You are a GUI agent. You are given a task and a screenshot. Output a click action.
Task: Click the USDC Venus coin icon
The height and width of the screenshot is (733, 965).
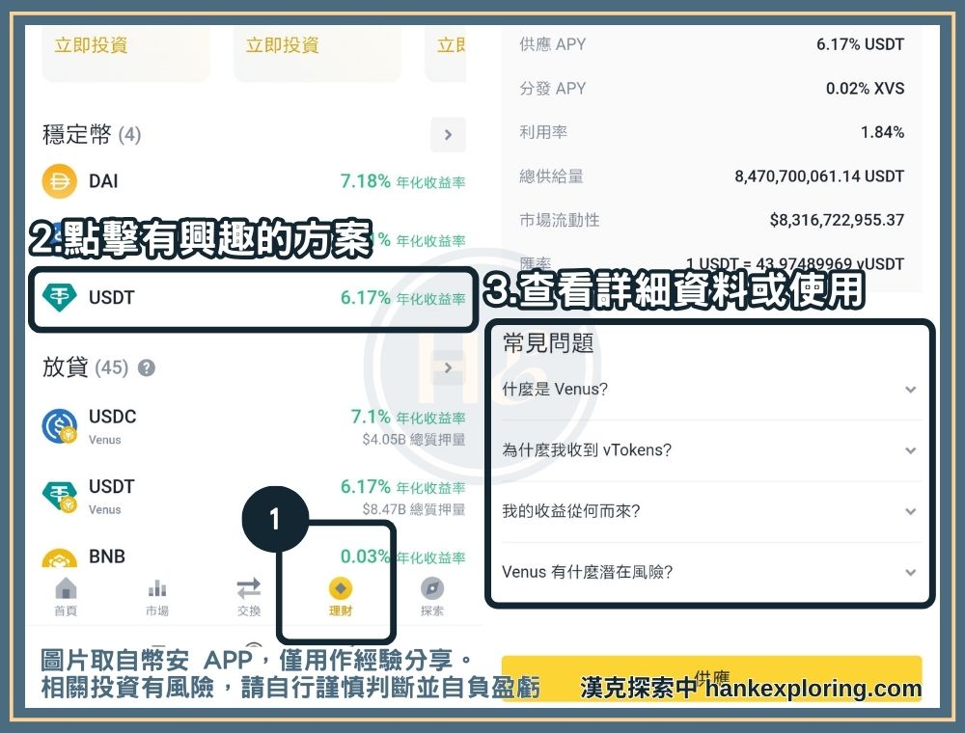pos(59,426)
